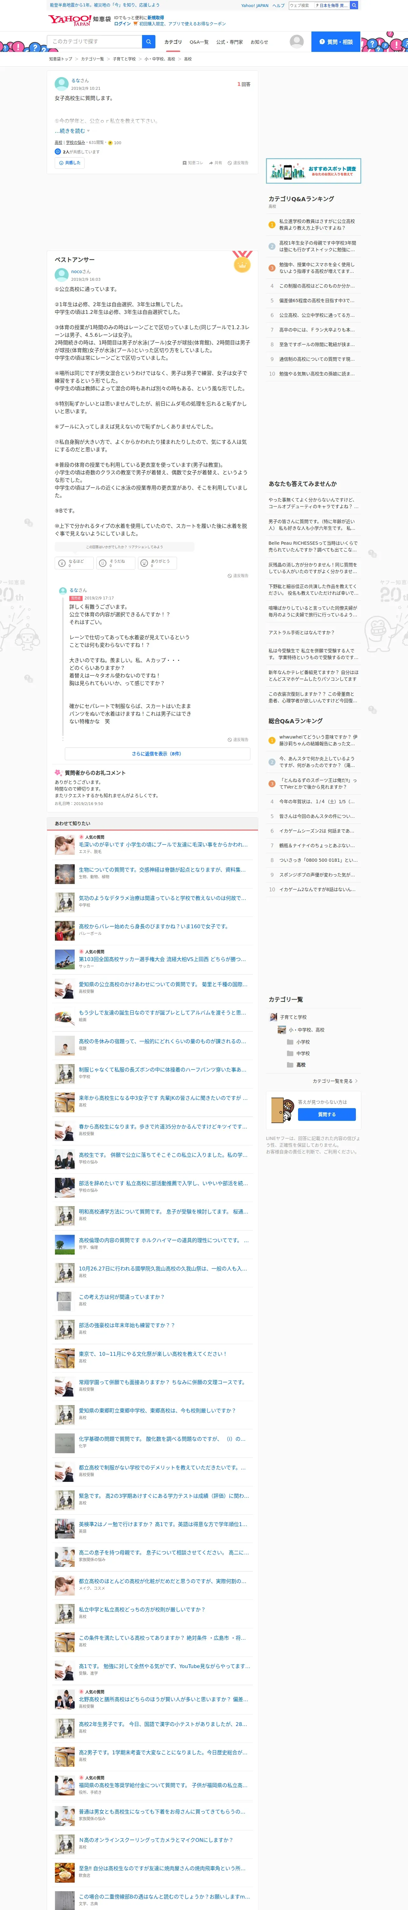
Task: Open ranking item 高校1年生女子の母親です
Action: pyautogui.click(x=318, y=246)
